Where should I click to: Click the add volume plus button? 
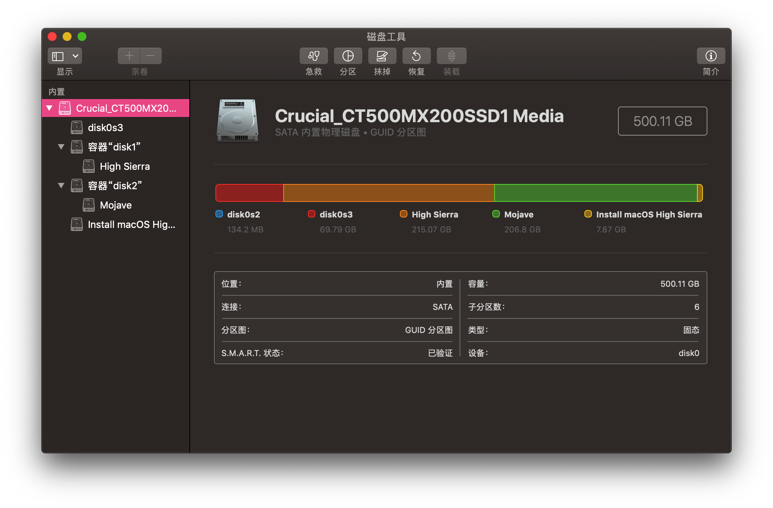click(129, 56)
